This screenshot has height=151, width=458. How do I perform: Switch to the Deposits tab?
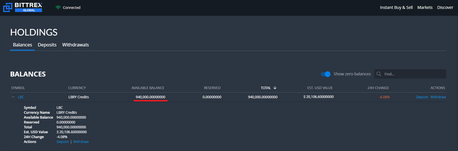pos(47,45)
